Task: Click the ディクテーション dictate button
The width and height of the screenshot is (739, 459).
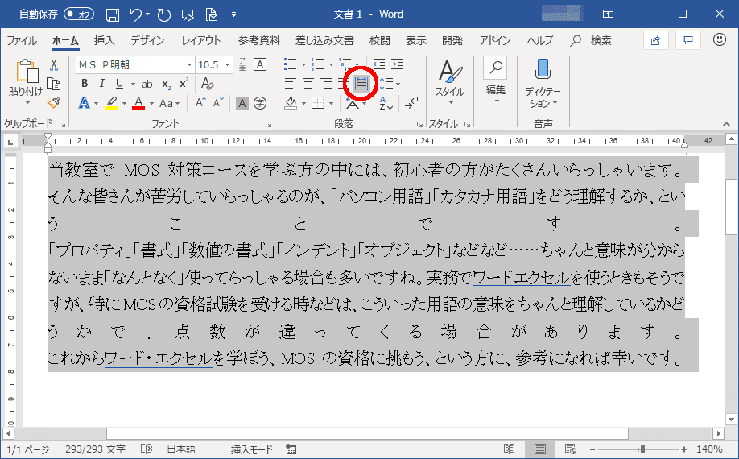Action: click(543, 84)
